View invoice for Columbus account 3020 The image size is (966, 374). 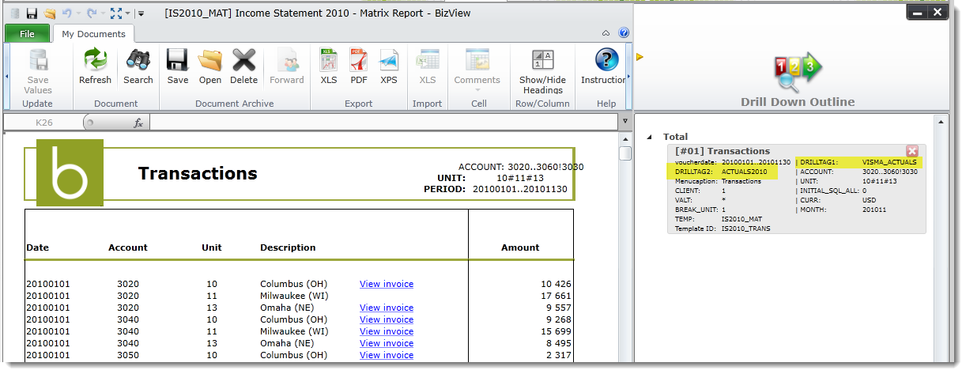click(387, 284)
